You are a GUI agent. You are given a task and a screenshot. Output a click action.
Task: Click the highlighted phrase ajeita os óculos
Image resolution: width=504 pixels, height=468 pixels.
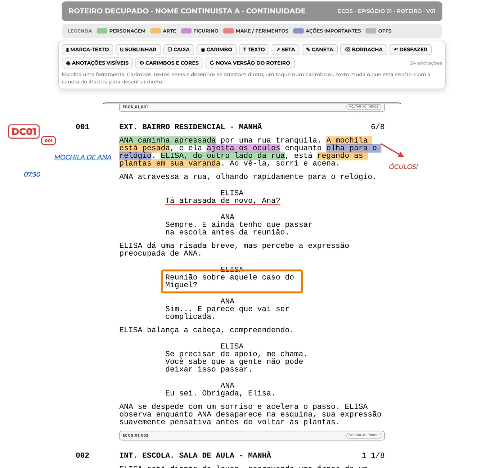coord(243,148)
